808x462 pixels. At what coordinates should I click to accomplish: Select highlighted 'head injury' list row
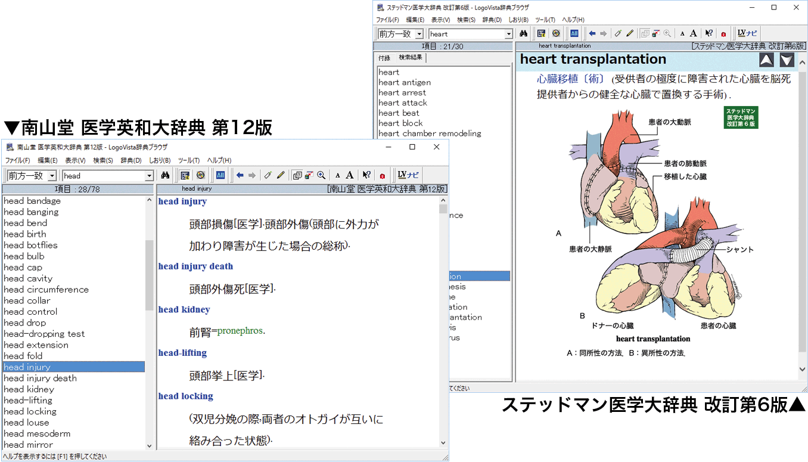click(x=73, y=367)
